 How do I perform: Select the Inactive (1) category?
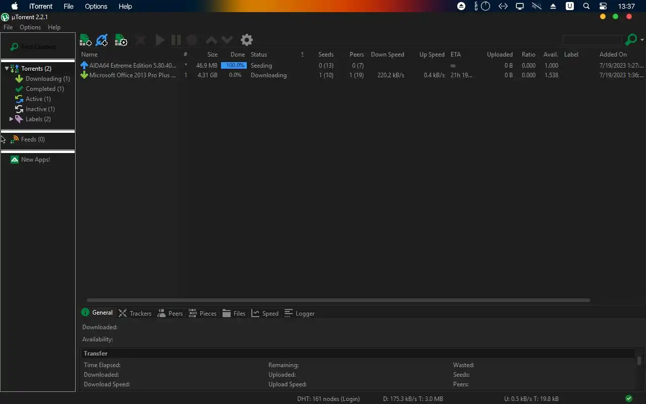pos(40,109)
